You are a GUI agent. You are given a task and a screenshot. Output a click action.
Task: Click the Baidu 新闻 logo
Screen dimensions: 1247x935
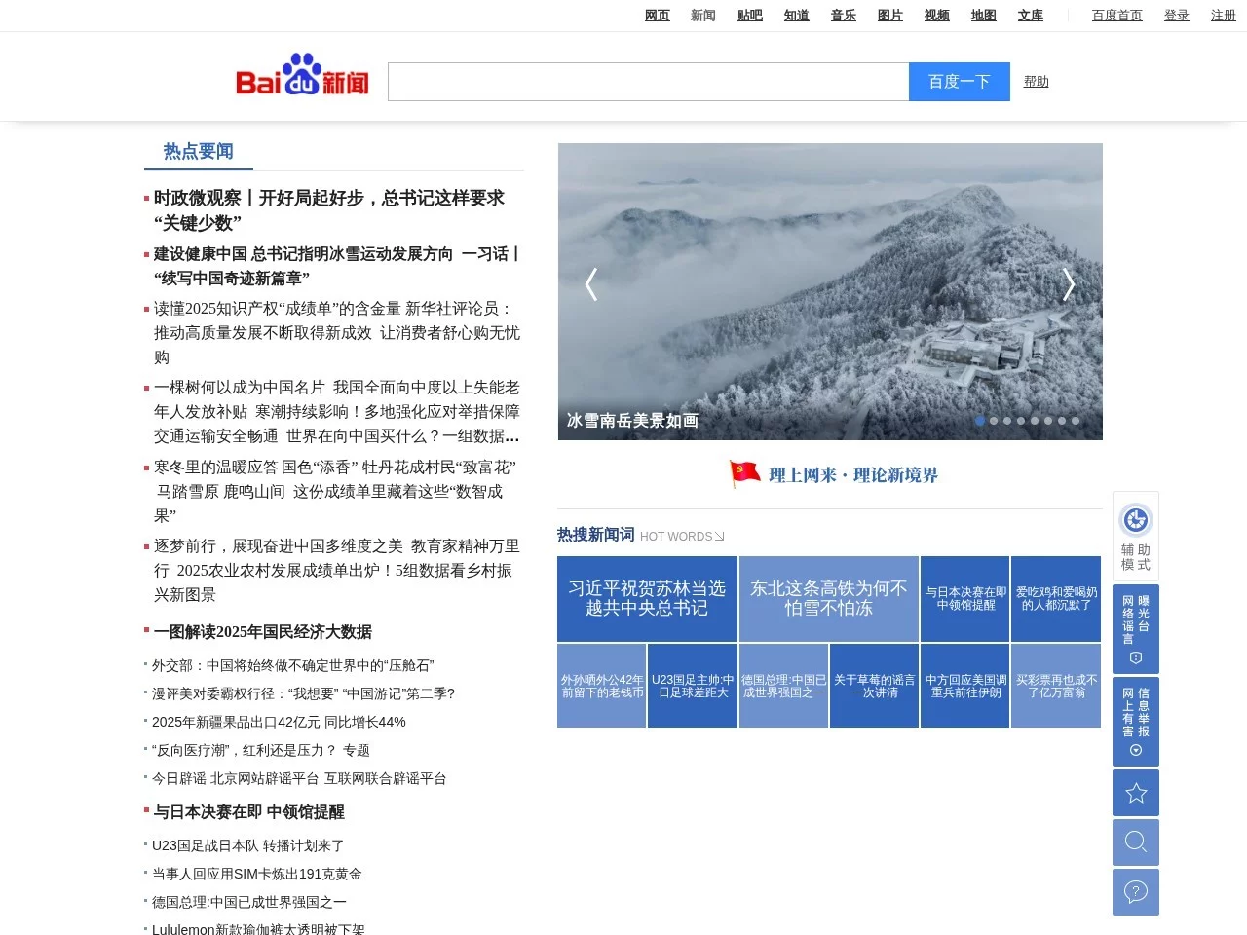pos(301,76)
